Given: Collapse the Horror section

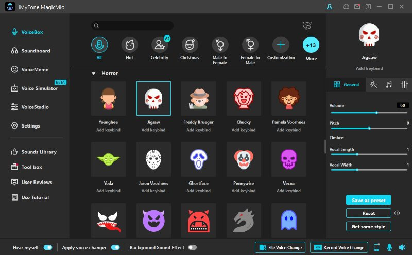Looking at the screenshot, I should point(94,74).
